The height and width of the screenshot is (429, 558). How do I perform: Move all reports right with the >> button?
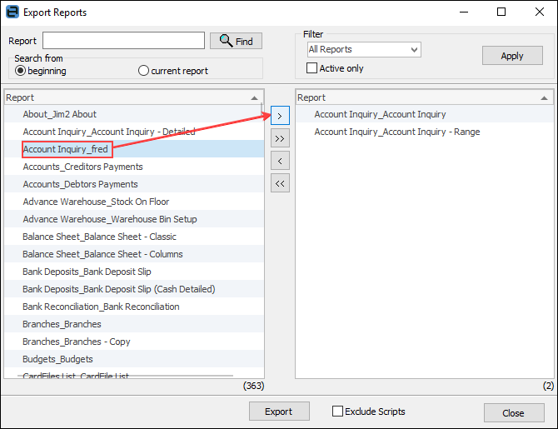(x=280, y=138)
